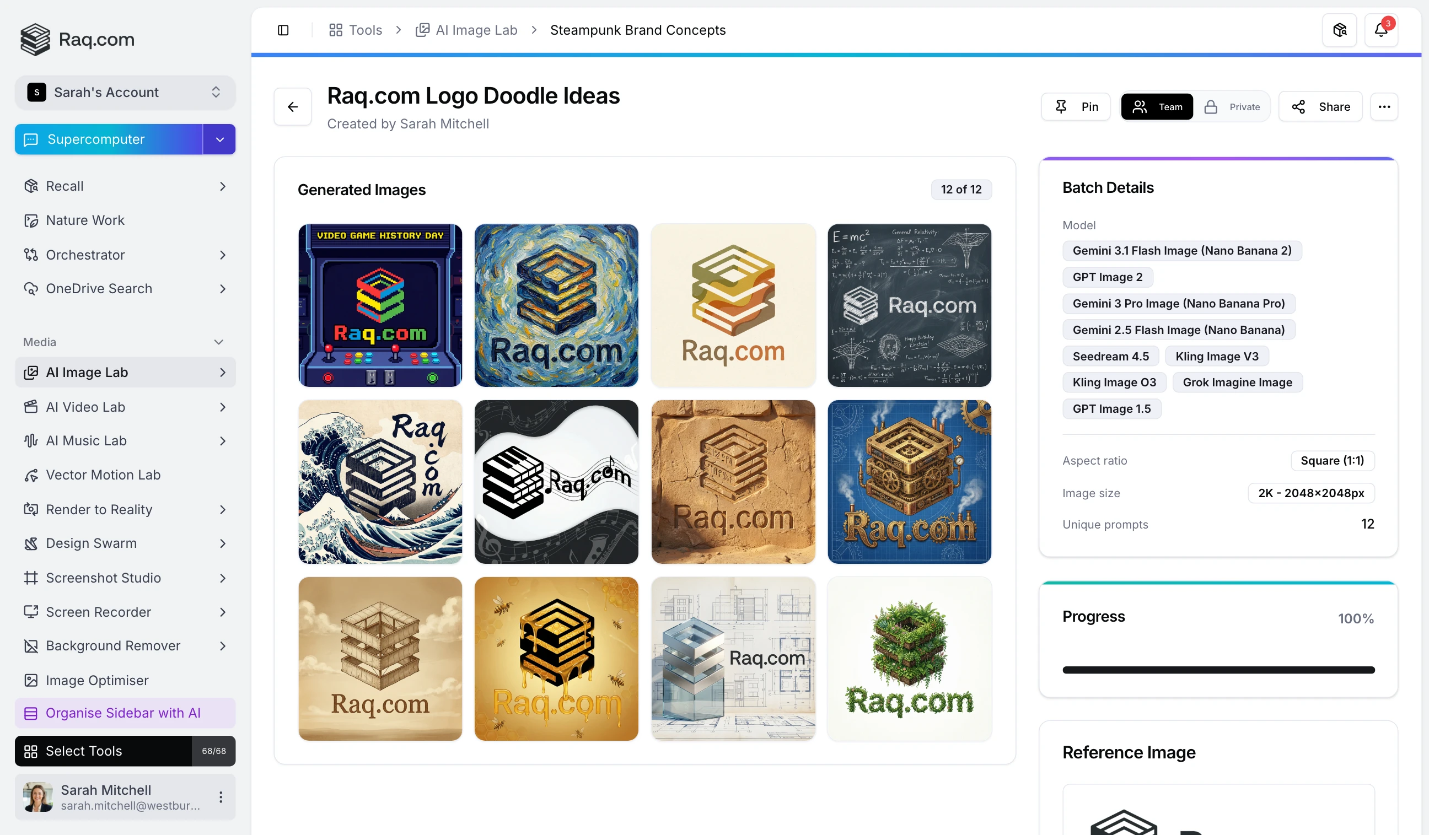Click the AI Video Lab icon
This screenshot has width=1429, height=835.
(31, 407)
